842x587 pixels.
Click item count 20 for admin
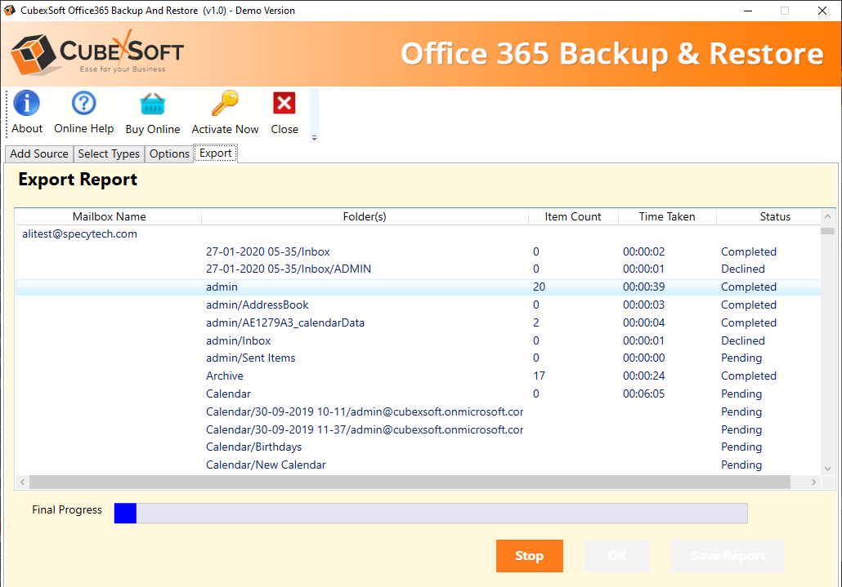tap(540, 287)
